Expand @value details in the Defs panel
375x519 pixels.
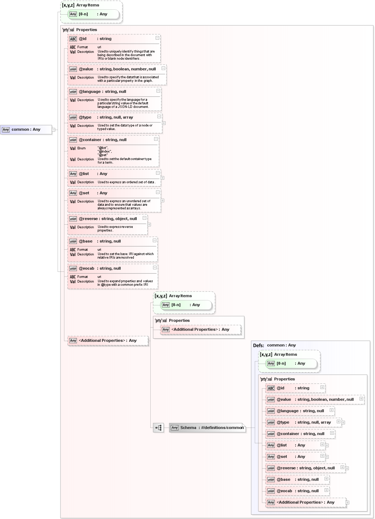(361, 399)
